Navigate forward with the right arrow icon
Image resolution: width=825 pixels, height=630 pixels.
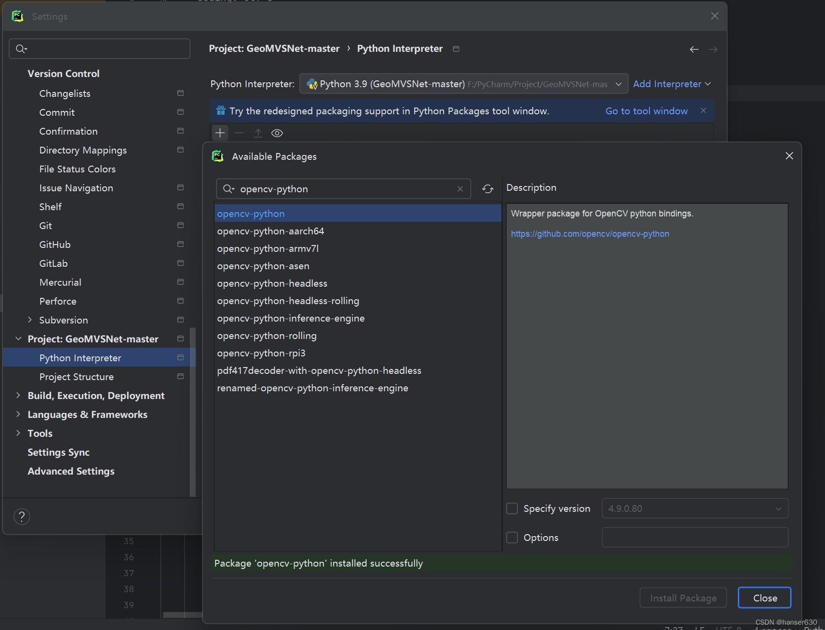(713, 49)
